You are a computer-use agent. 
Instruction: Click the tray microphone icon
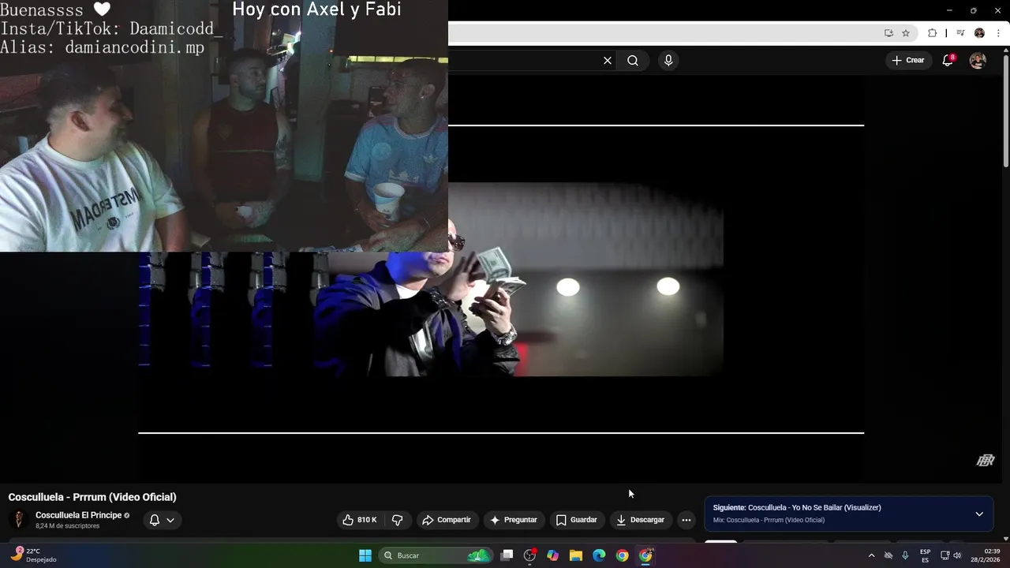(x=905, y=555)
